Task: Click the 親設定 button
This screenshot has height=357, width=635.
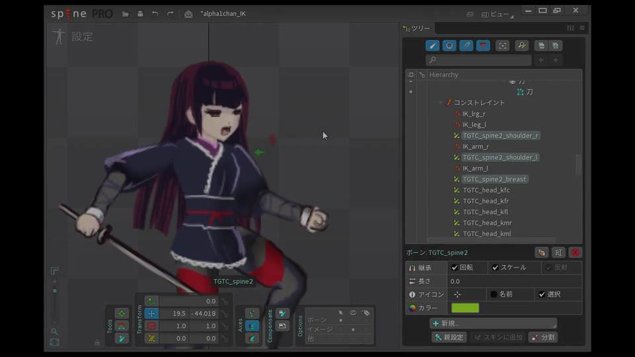Action: (x=449, y=337)
